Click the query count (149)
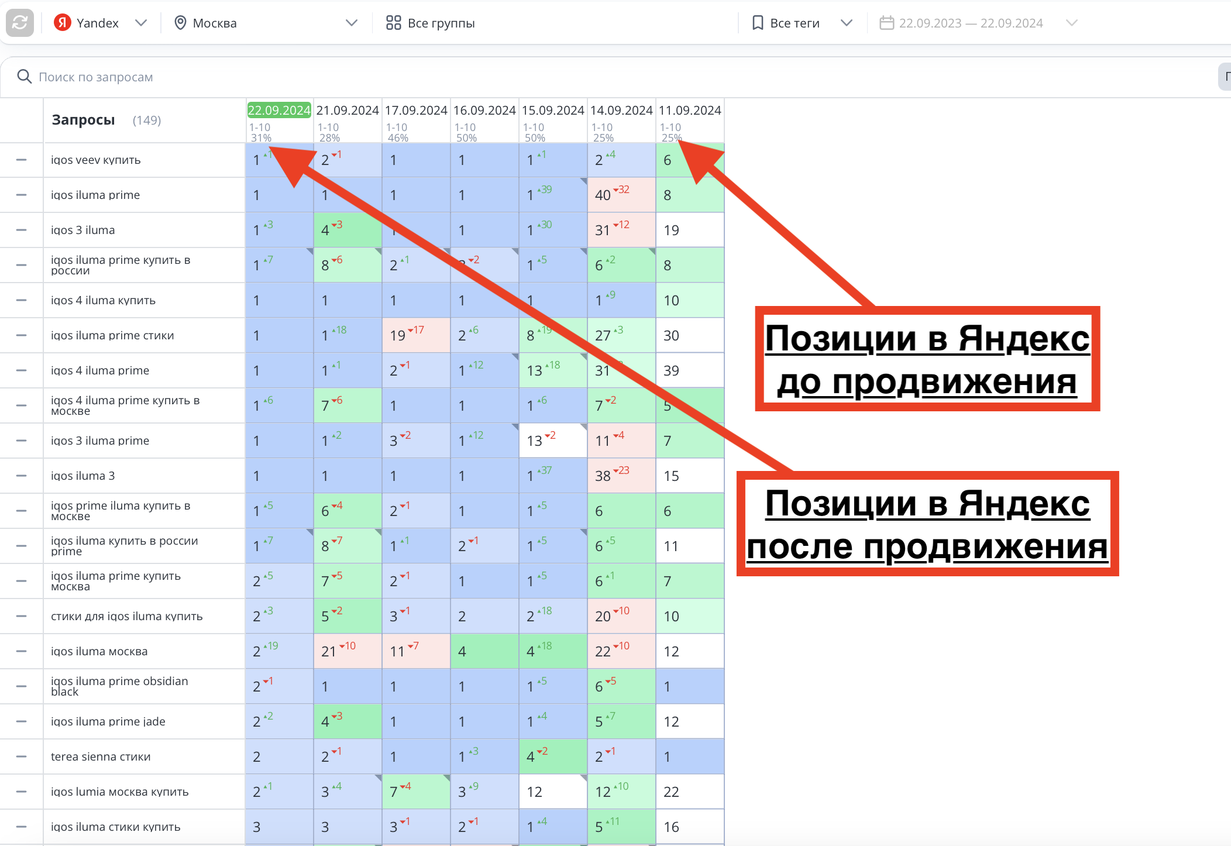 (146, 120)
